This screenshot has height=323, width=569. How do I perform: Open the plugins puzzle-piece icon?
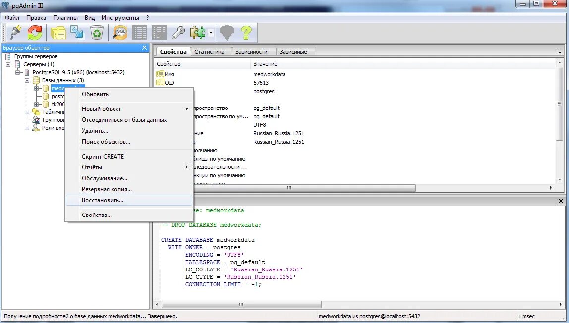[x=198, y=33]
